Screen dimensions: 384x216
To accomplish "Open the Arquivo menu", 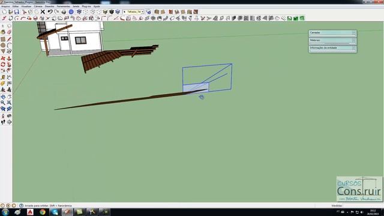I will 5,7.
